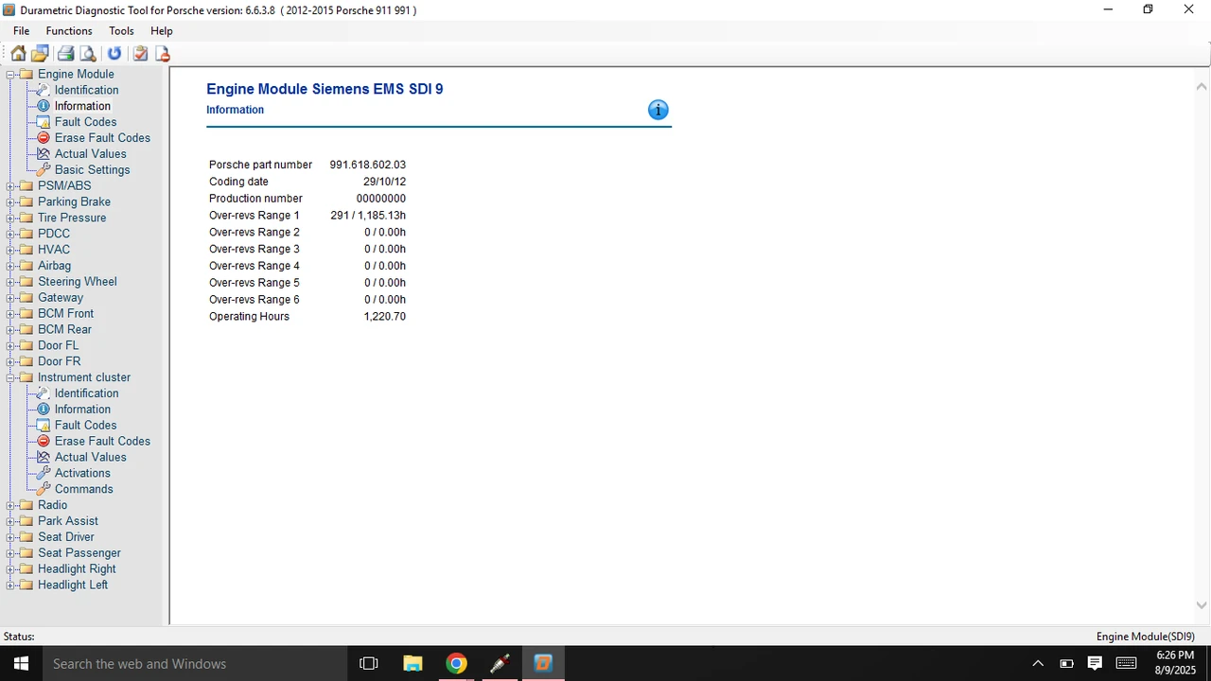The image size is (1211, 681).
Task: Click the open folder toolbar icon
Action: click(x=40, y=54)
